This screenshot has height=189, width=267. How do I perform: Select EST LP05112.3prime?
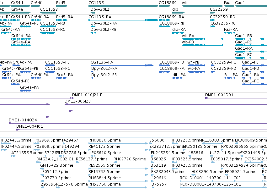(x=42, y=175)
